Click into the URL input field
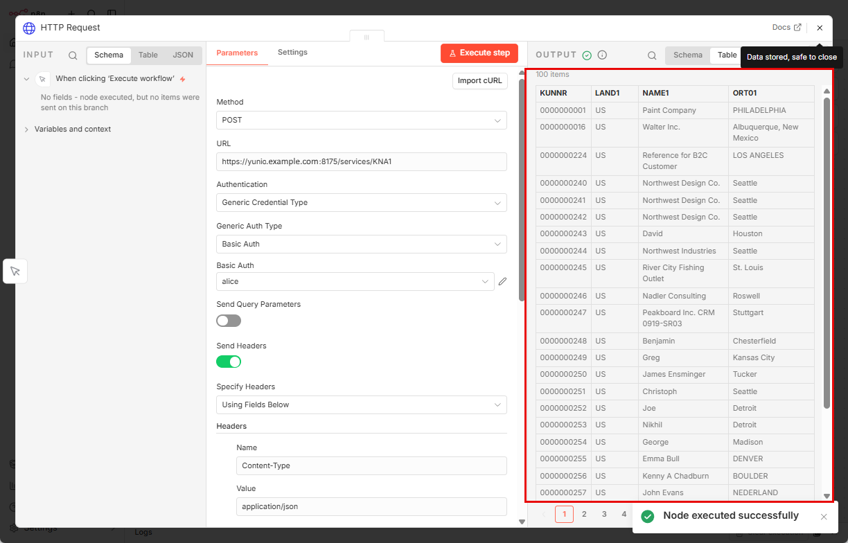This screenshot has width=848, height=543. click(361, 161)
